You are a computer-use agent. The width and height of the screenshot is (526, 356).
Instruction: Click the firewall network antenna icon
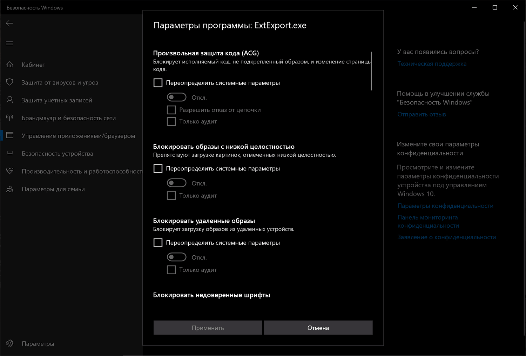pyautogui.click(x=10, y=117)
